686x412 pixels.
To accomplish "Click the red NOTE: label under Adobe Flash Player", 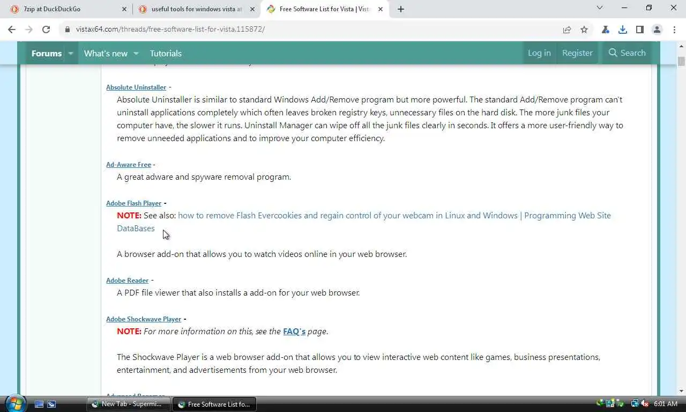I will pos(129,216).
